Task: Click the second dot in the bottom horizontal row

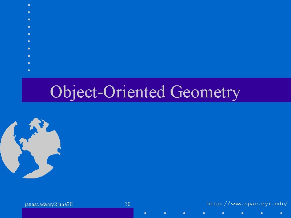Action: click(165, 213)
